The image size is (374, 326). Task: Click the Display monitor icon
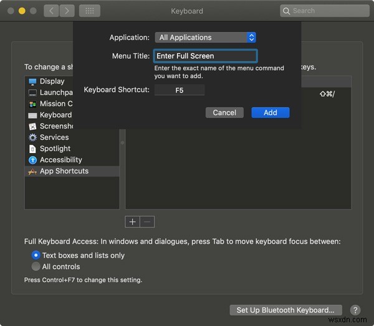click(x=32, y=82)
